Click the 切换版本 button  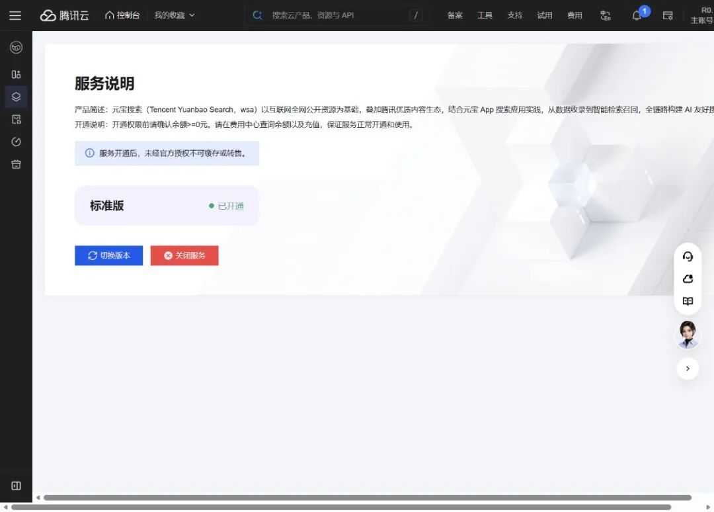[x=109, y=255]
